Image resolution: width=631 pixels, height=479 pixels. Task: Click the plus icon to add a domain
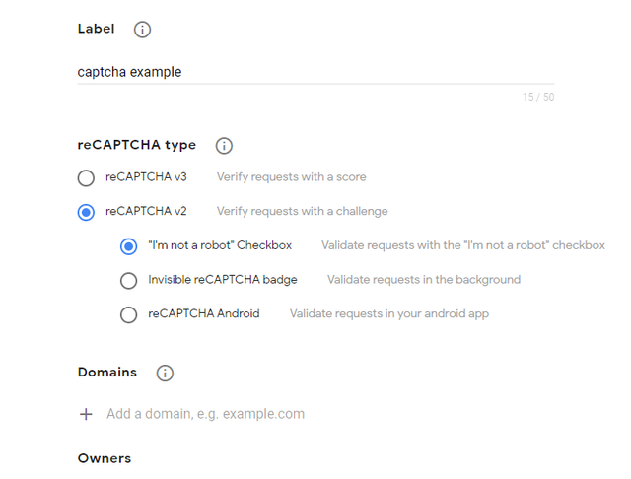86,414
